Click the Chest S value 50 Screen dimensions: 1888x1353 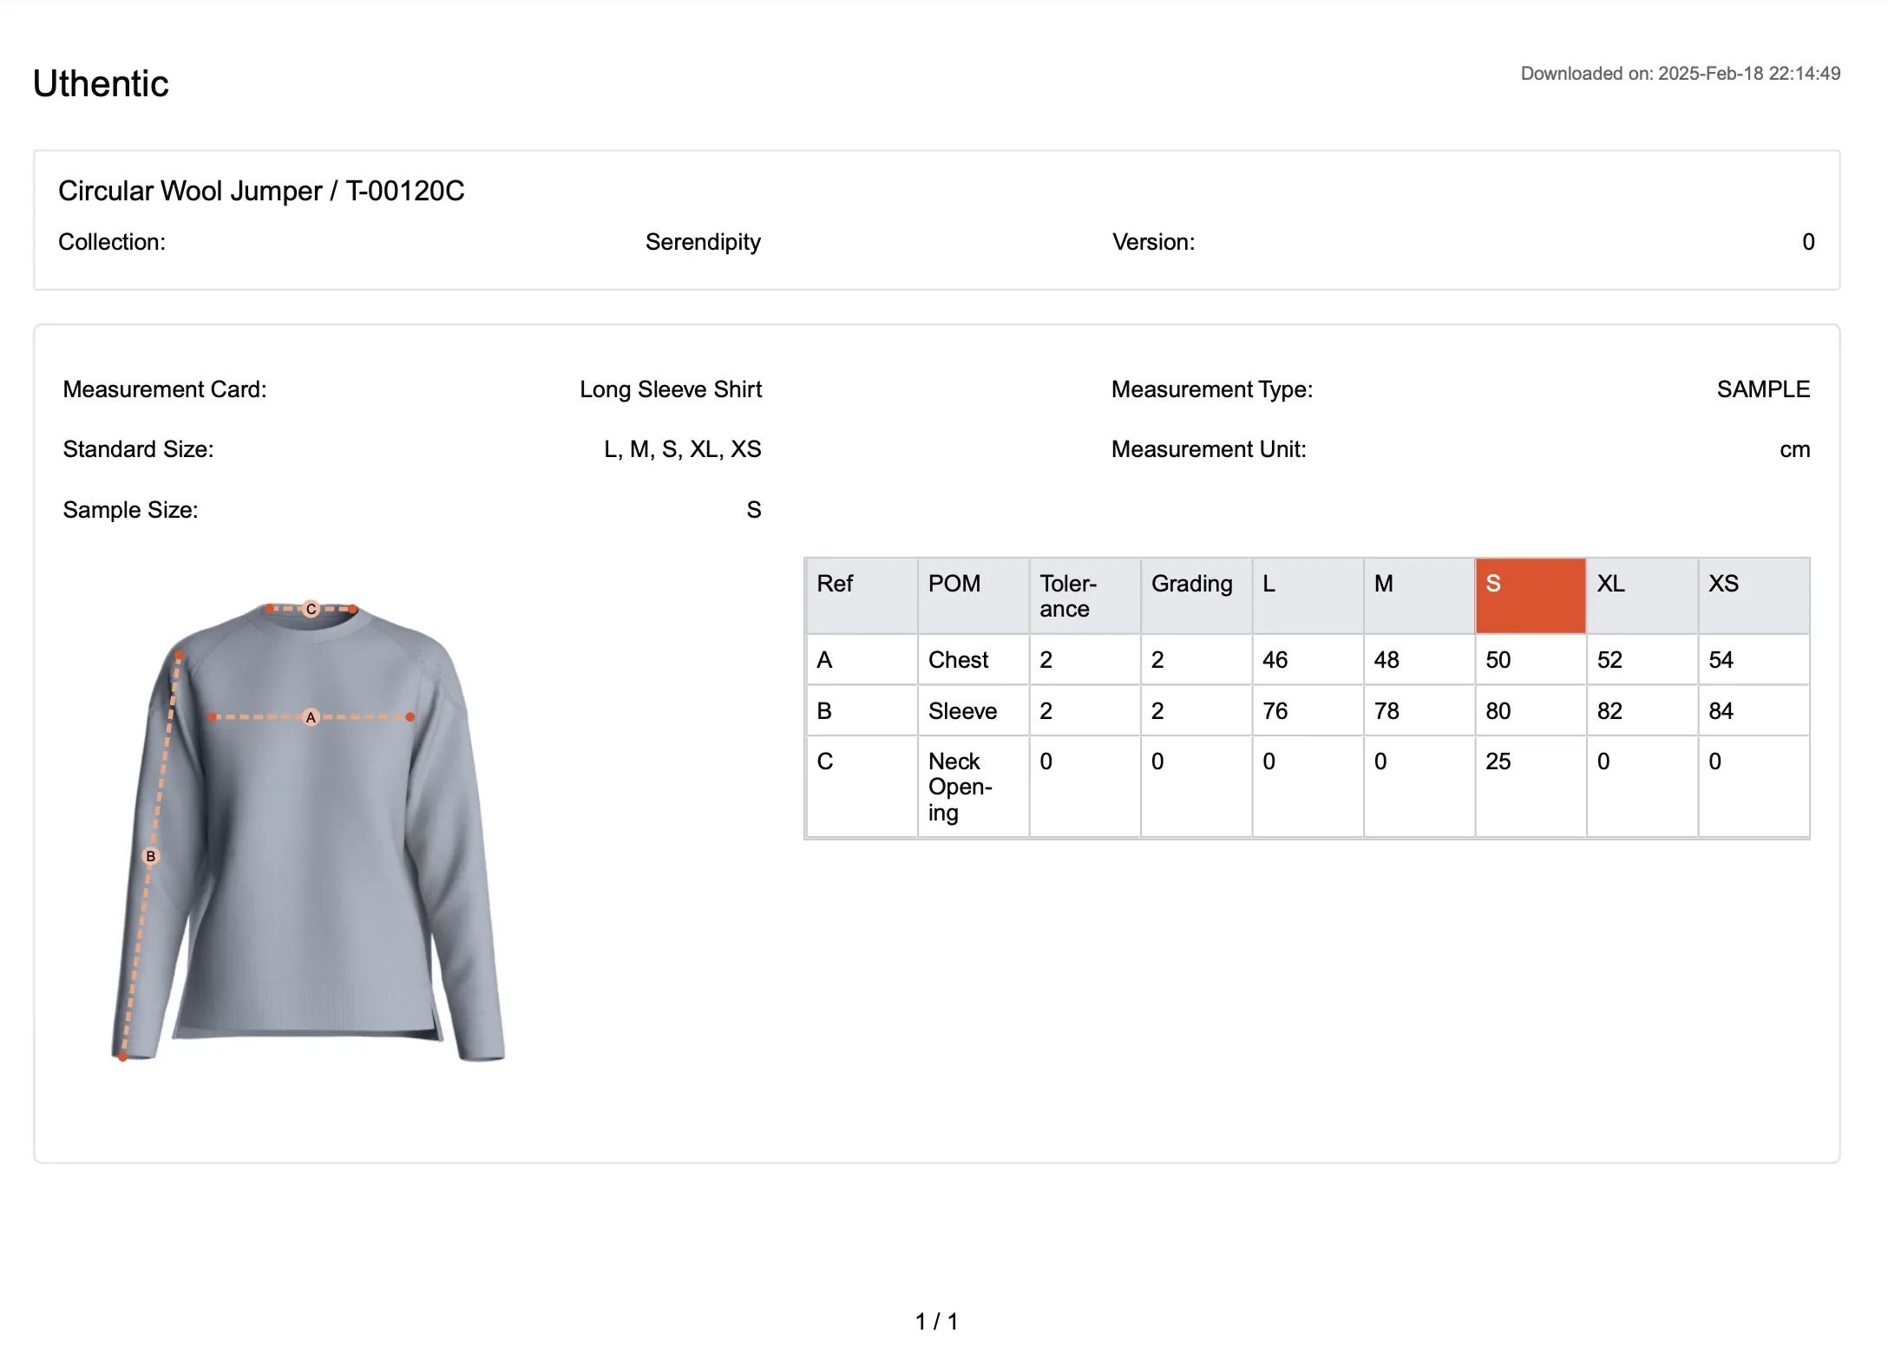(1531, 660)
